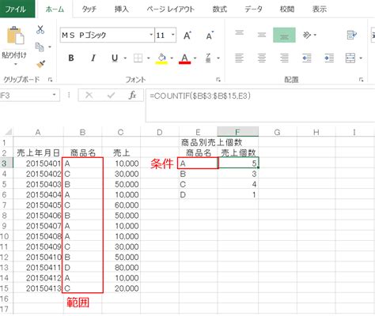Screen dimensions: 375x316
Task: Open fill color dropdown arrow
Action: click(172, 58)
